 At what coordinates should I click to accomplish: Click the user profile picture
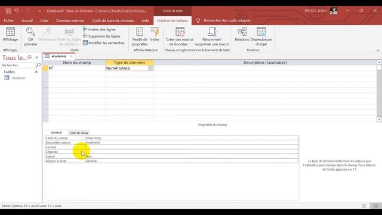tap(334, 11)
